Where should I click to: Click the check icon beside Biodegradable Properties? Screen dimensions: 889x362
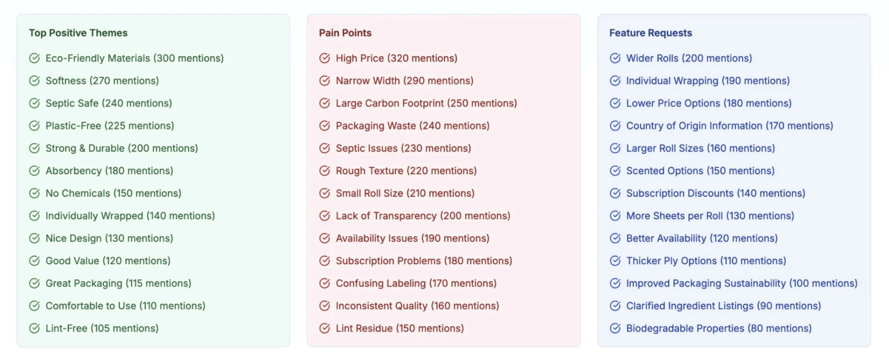coord(615,328)
